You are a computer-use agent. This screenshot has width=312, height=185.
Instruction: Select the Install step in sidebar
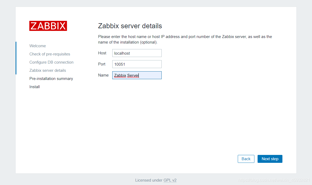[35, 87]
